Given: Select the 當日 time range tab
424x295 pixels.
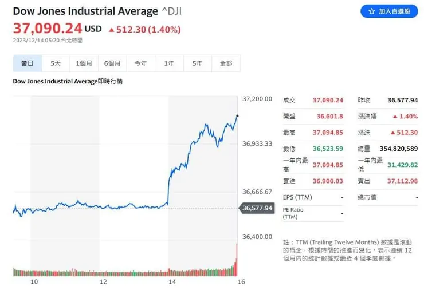Looking at the screenshot, I should point(27,63).
